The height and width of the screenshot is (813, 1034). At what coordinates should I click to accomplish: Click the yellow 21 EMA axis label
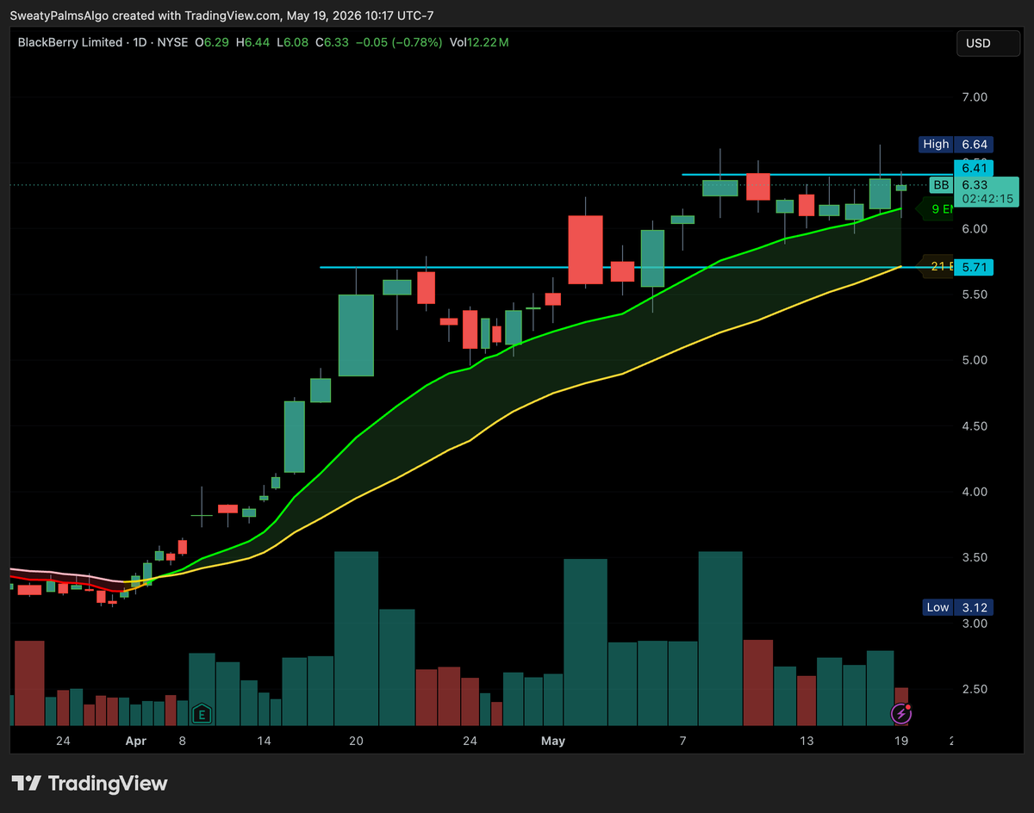(936, 267)
